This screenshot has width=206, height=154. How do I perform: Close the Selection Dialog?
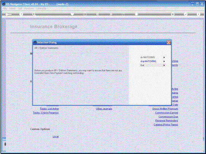click(x=169, y=42)
